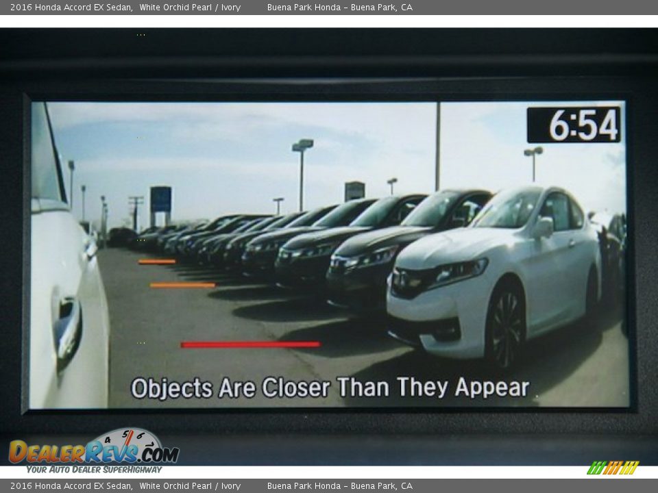658x493 pixels.
Task: Click the bottom '2016 Honda Accord EX Sedan' caption
Action: [71, 486]
